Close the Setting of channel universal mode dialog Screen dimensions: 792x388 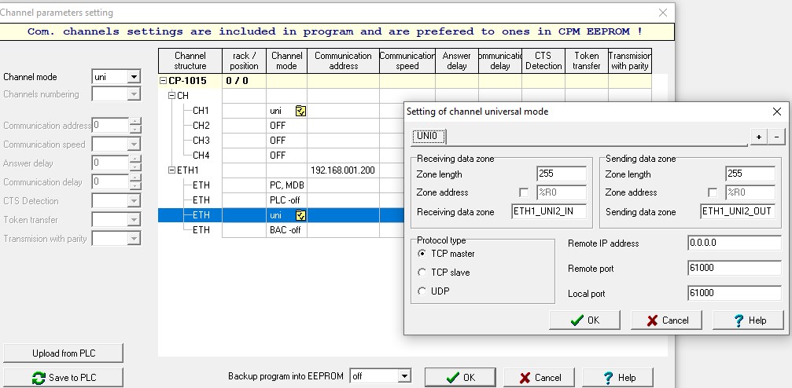coord(777,112)
